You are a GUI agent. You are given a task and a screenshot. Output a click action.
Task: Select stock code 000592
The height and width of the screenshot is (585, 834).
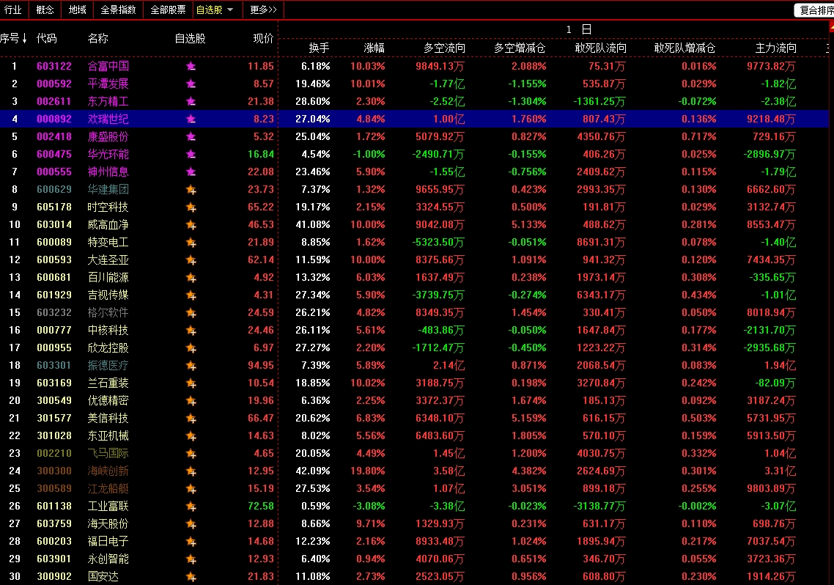click(53, 84)
